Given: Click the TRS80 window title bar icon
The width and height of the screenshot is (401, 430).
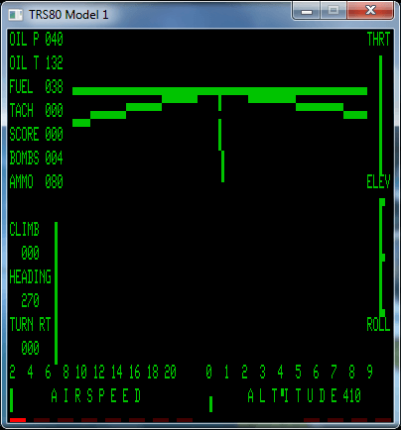Looking at the screenshot, I should pyautogui.click(x=16, y=15).
